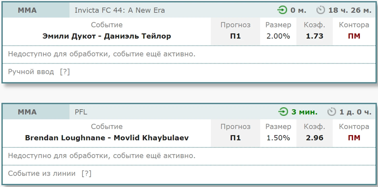378x187 pixels.
Task: Click П1 prediction for Loughnane fight
Action: coord(235,137)
